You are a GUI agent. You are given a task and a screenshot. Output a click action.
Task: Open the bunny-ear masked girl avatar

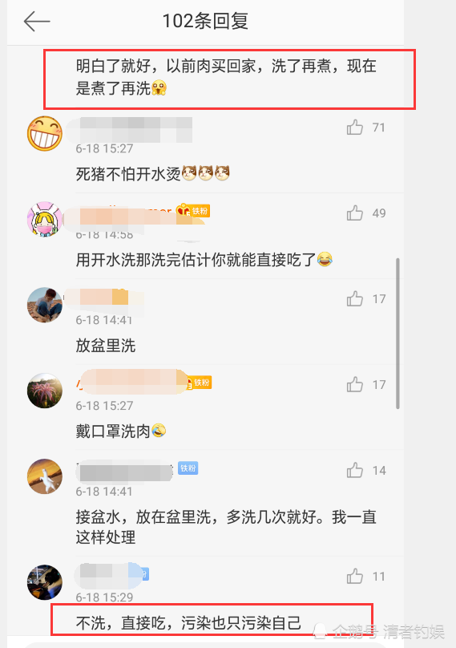(45, 219)
